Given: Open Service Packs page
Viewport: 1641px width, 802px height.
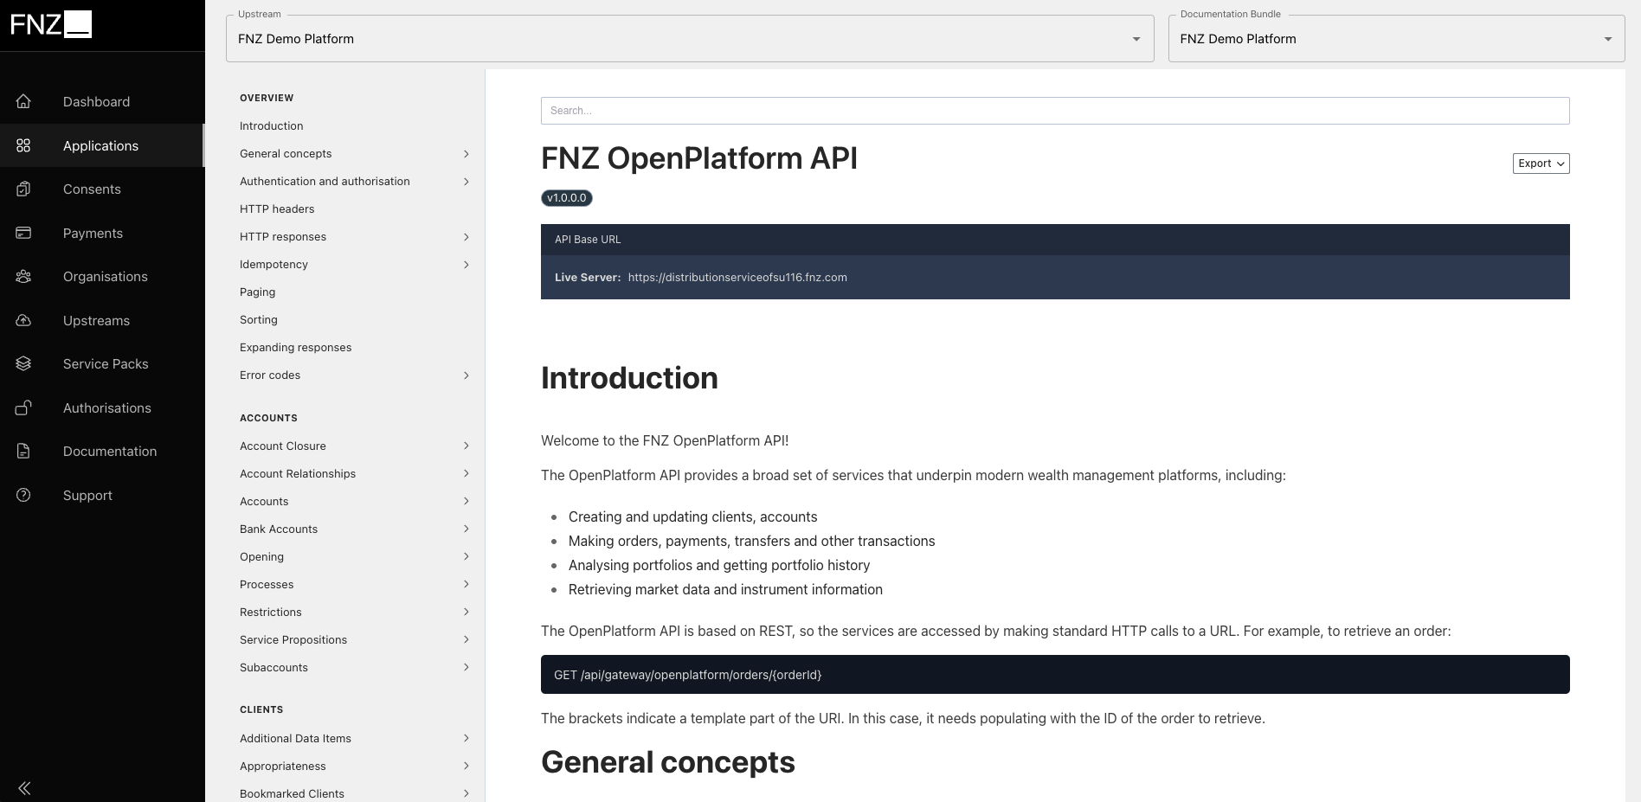Looking at the screenshot, I should point(102,363).
